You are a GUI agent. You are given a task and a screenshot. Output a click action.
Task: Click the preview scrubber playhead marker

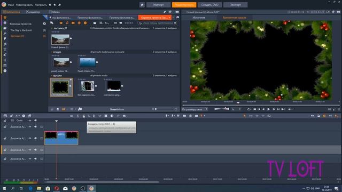[x=238, y=102]
